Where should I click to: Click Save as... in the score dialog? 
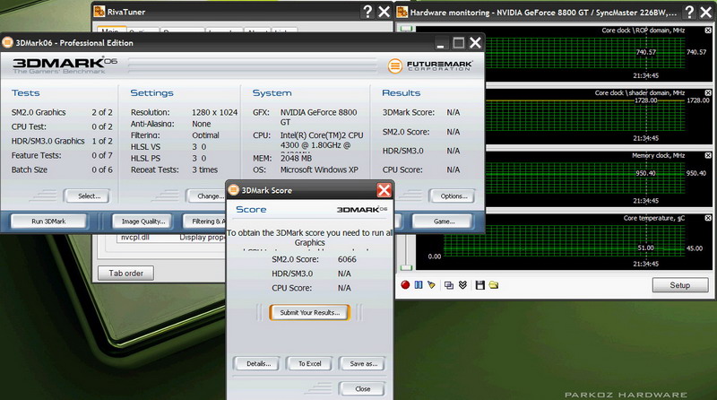coord(362,364)
